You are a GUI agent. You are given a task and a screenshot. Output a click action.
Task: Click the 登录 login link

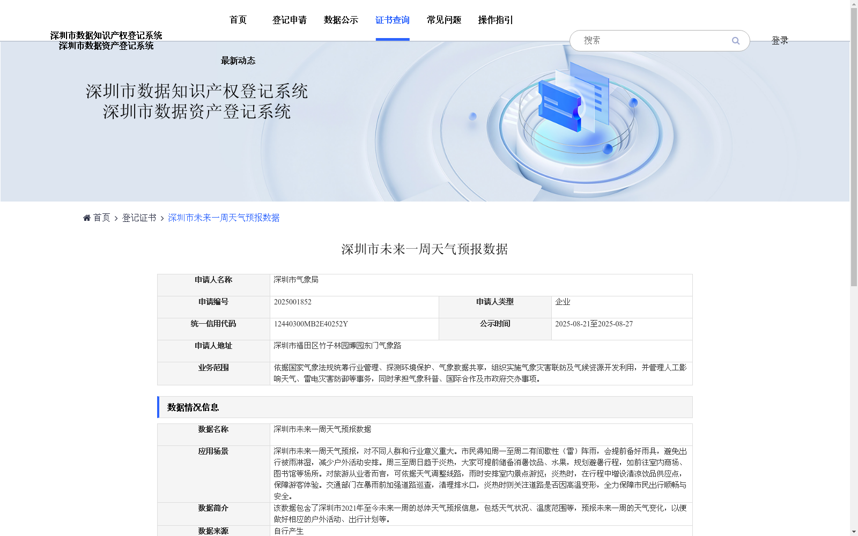coord(780,40)
